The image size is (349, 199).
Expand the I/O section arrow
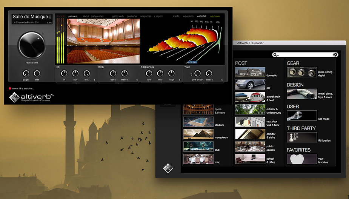pyautogui.click(x=94, y=80)
